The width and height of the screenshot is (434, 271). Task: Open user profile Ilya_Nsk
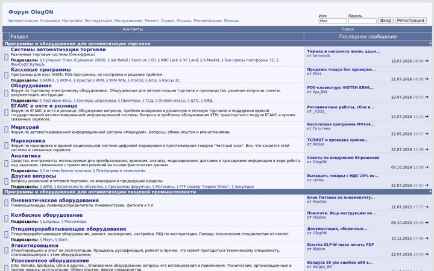tap(320, 92)
